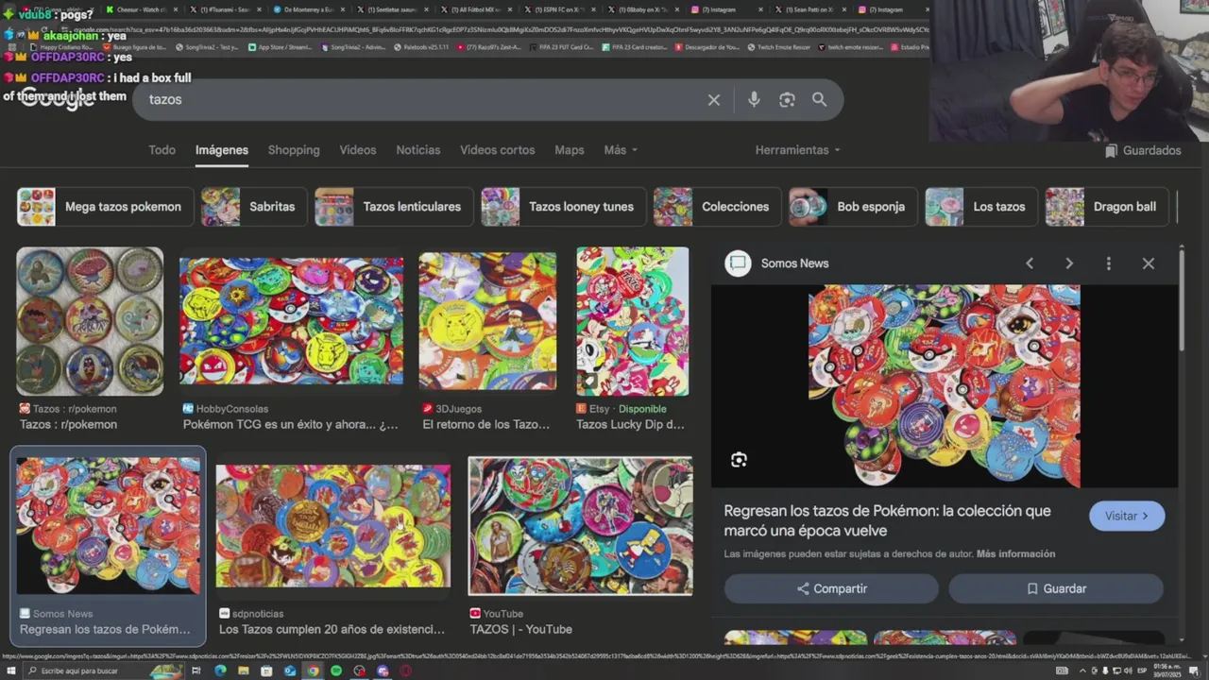This screenshot has width=1209, height=680.
Task: Open Google Lens image search icon
Action: (x=787, y=99)
